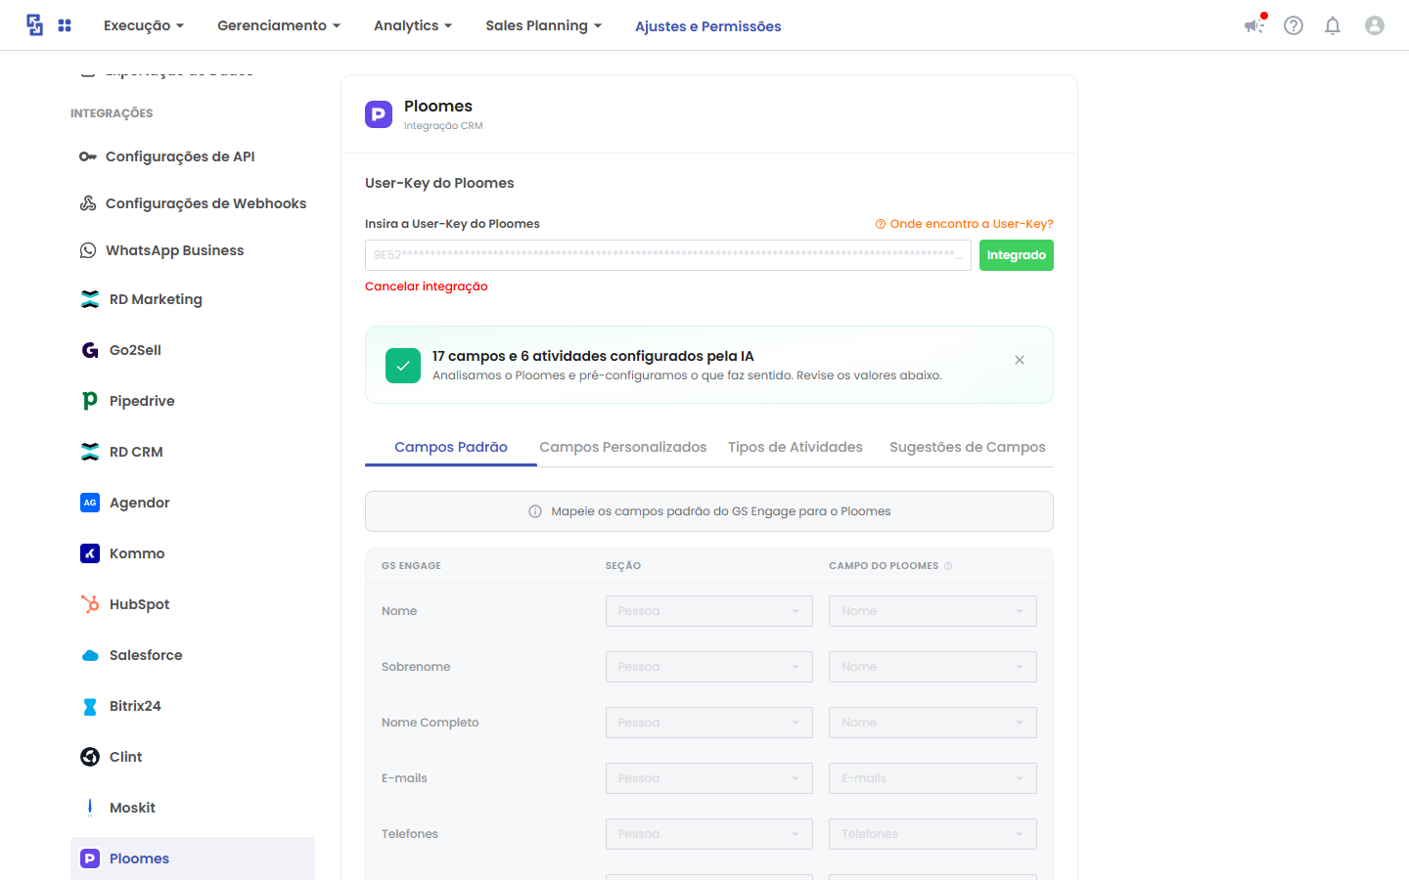
Task: Click the Ploomes icon in sidebar
Action: pos(90,858)
